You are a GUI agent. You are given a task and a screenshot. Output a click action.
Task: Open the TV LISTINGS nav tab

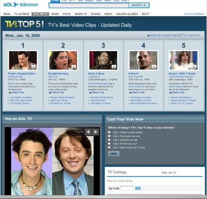click(x=22, y=14)
